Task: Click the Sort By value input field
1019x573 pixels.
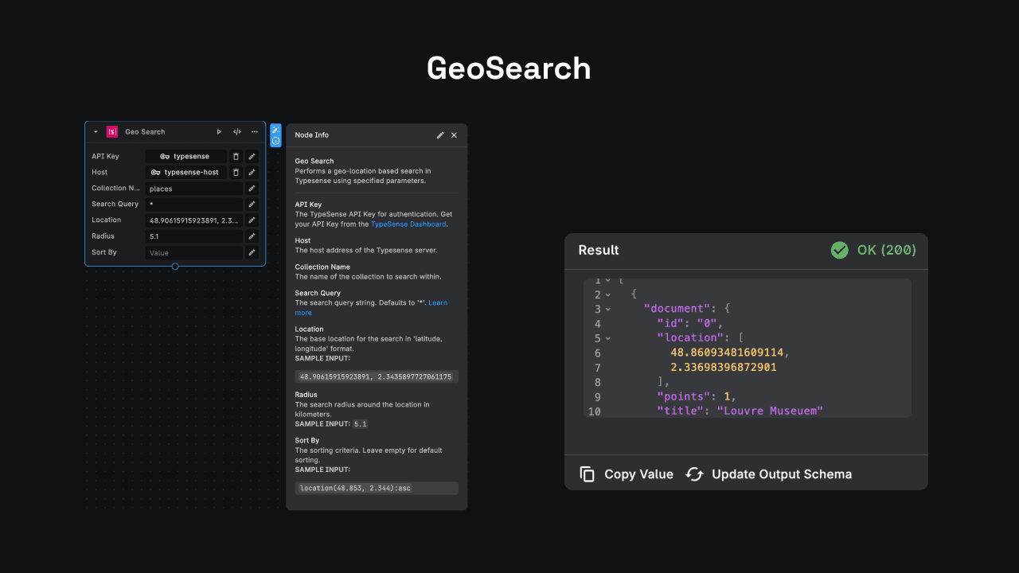Action: 193,253
